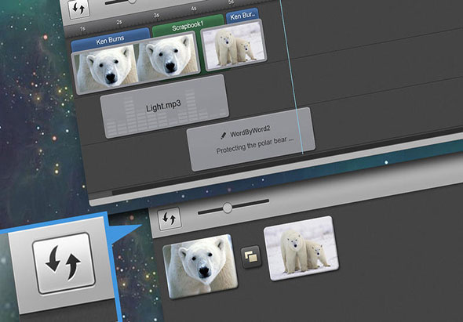Image resolution: width=463 pixels, height=322 pixels.
Task: Click the view swap arrows icon in upper timeline window
Action: [x=78, y=9]
